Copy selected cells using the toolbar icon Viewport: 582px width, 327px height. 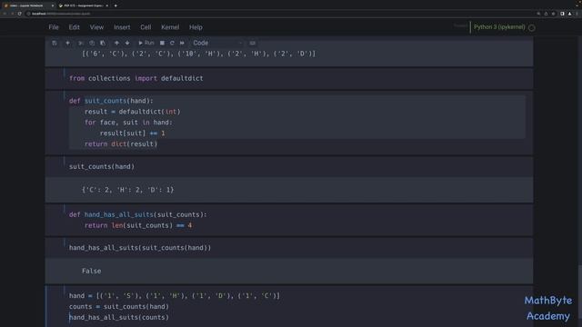[92, 43]
